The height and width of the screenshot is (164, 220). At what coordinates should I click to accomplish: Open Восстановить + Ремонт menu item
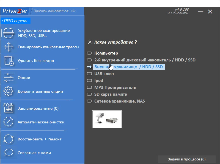pos(40,139)
